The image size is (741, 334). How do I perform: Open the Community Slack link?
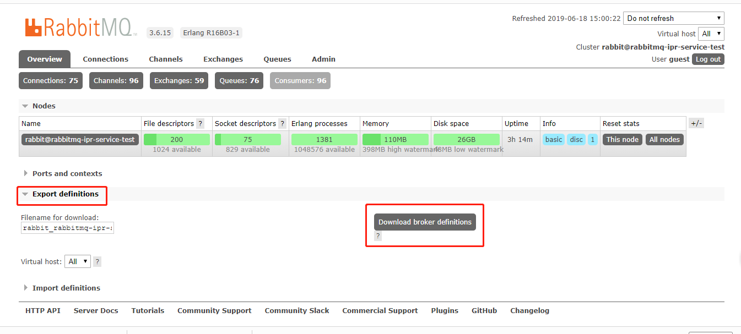[x=297, y=311]
